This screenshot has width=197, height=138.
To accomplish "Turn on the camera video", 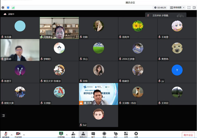I will [18, 135].
